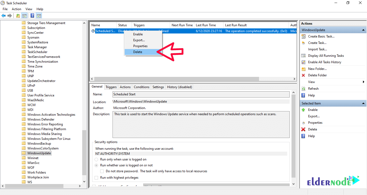Open the Action menu

(16, 9)
